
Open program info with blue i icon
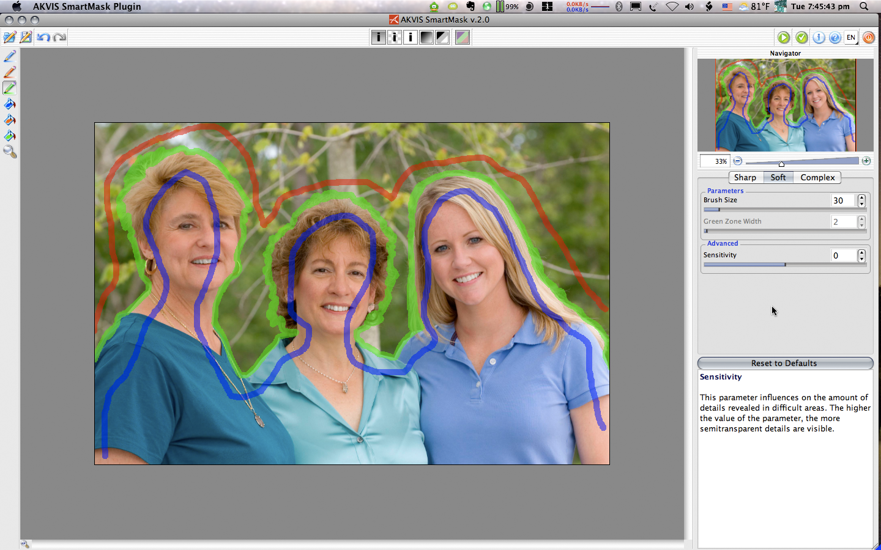point(819,37)
